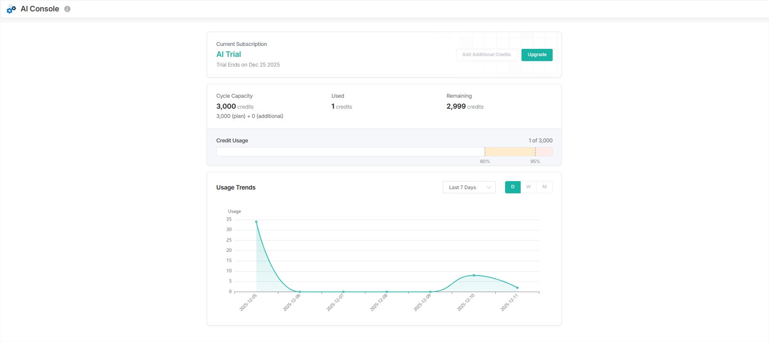Switch the chart to W weekly view

coord(528,187)
